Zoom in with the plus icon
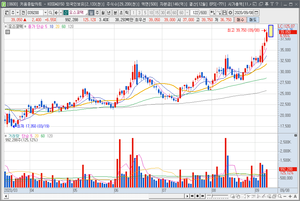The width and height of the screenshot is (300, 201). click(x=290, y=196)
